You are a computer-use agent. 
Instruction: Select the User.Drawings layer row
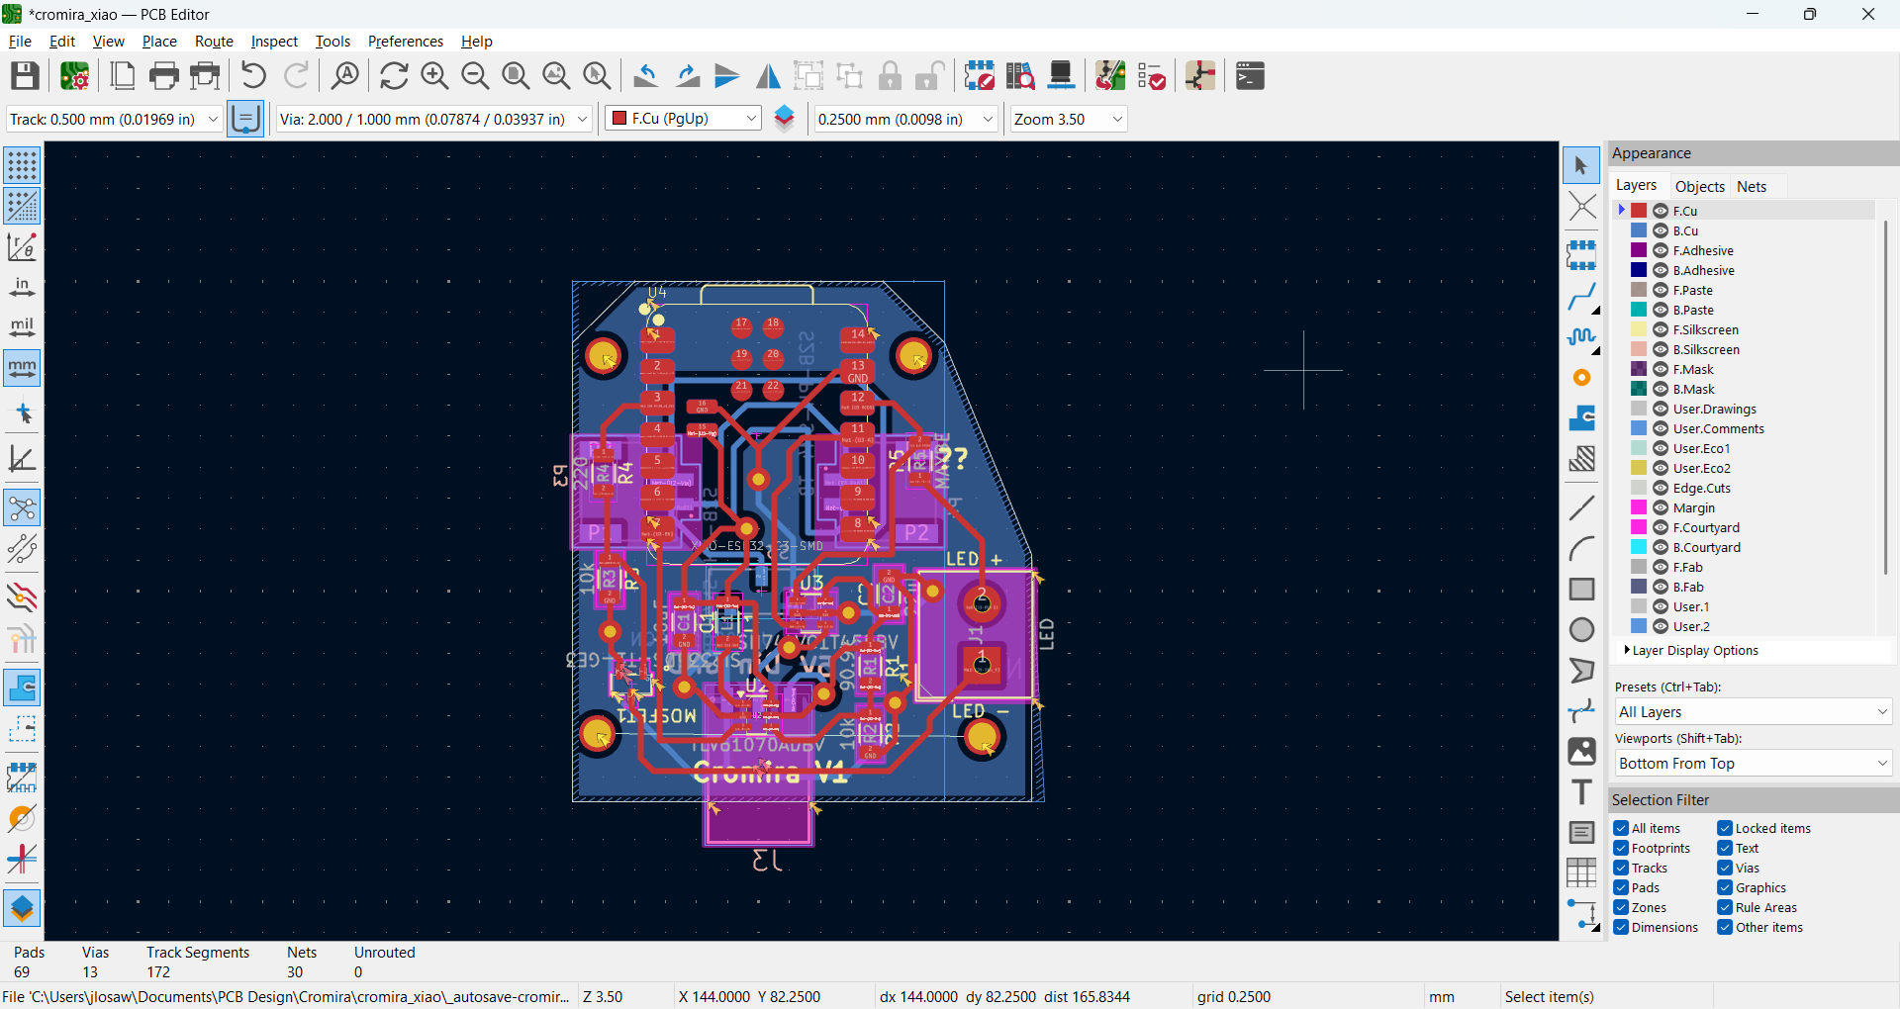point(1744,409)
